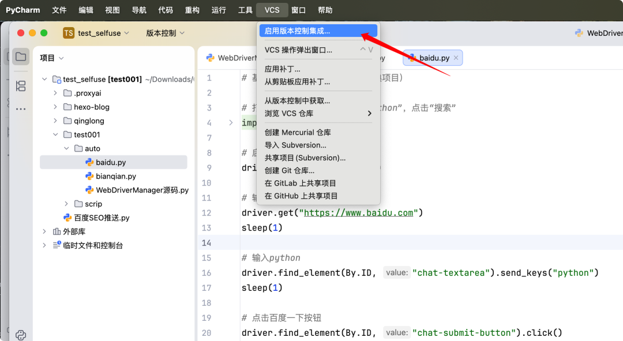The height and width of the screenshot is (341, 623).
Task: Open the Structure tool window icon
Action: [21, 86]
